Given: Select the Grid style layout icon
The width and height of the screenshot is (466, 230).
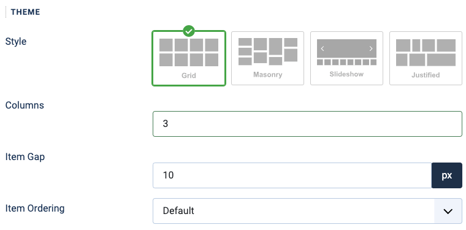Looking at the screenshot, I should click(189, 58).
